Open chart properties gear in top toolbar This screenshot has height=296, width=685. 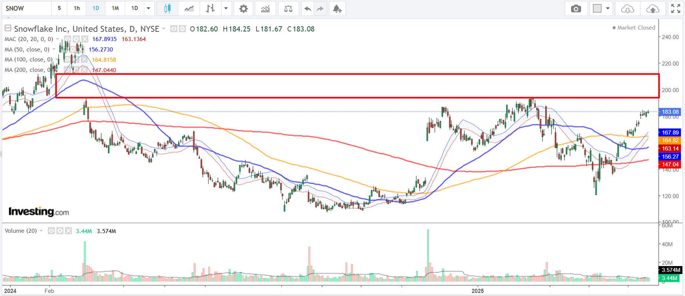(243, 9)
